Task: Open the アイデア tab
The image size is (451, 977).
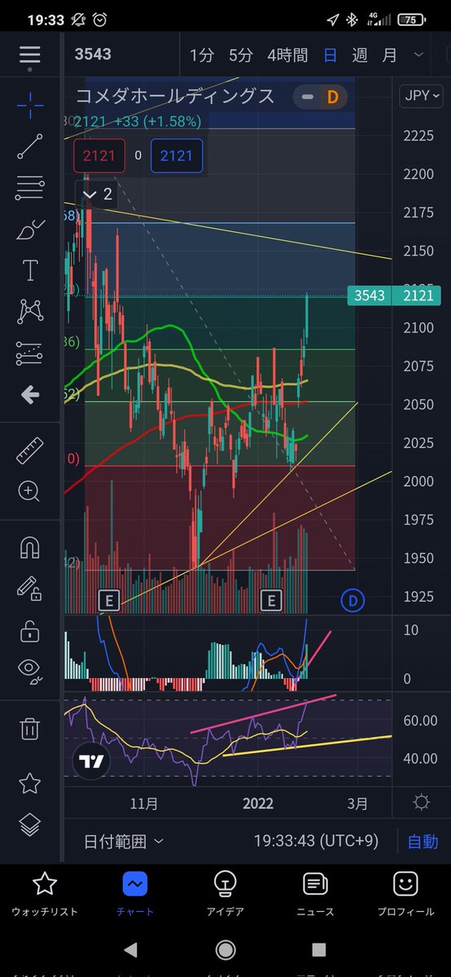Action: (x=225, y=893)
